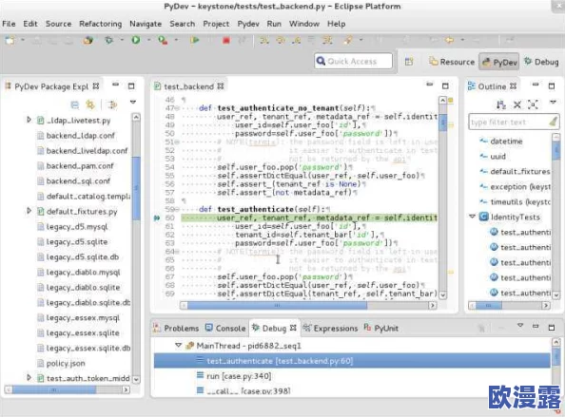Click Open Perspective icon beside Quick Access
Viewport: 565px width, 417px height.
click(409, 62)
